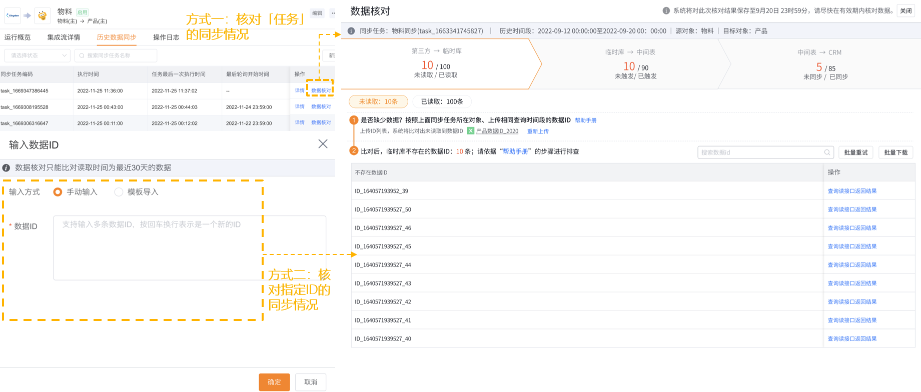Open 详情 for task_1669306316647
Image resolution: width=921 pixels, height=392 pixels.
(299, 122)
